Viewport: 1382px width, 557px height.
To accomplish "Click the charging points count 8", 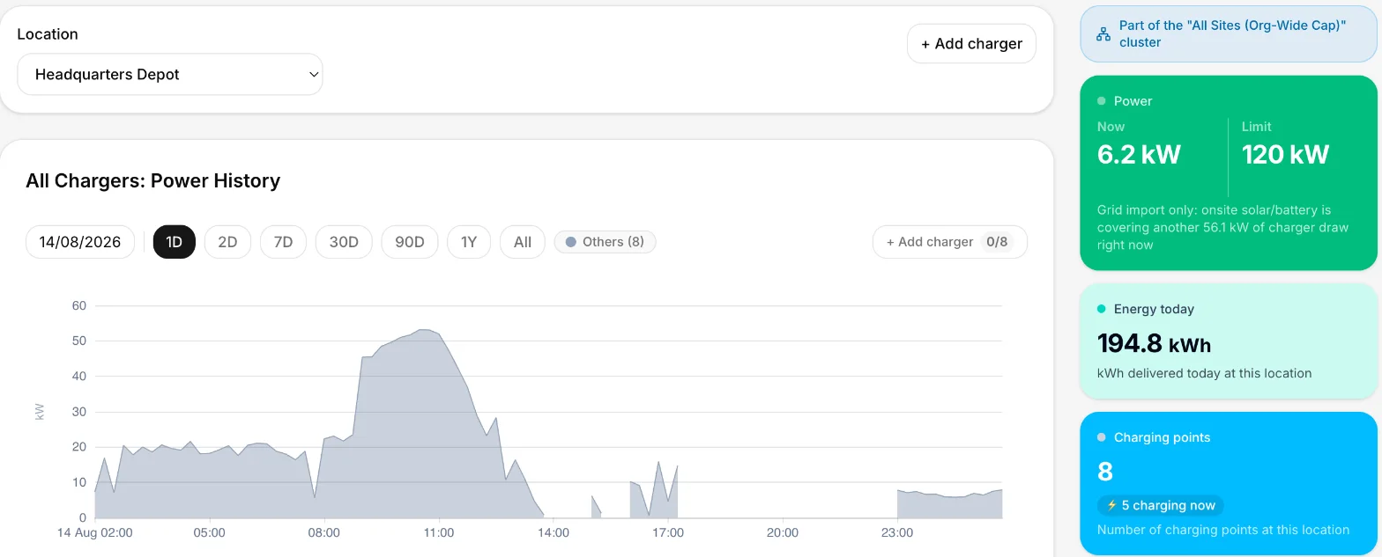I will (1105, 473).
